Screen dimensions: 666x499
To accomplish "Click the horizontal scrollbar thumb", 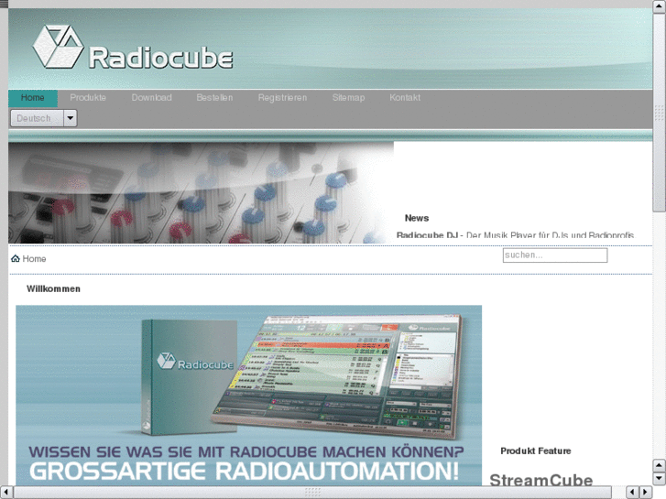I will [312, 493].
